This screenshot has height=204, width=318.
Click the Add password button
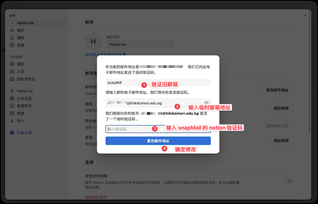click(x=281, y=108)
